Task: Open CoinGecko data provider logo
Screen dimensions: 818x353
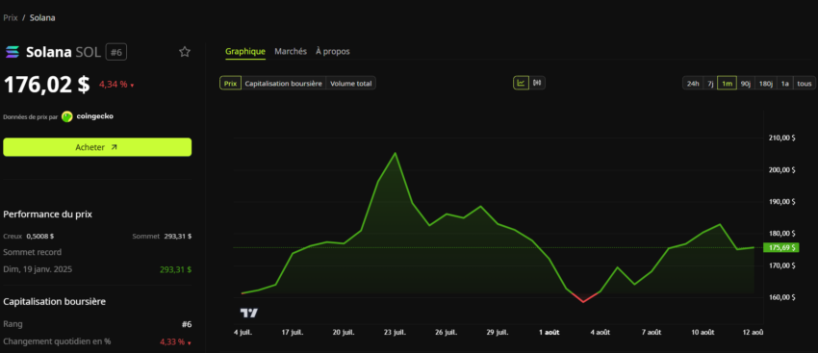Action: (88, 116)
